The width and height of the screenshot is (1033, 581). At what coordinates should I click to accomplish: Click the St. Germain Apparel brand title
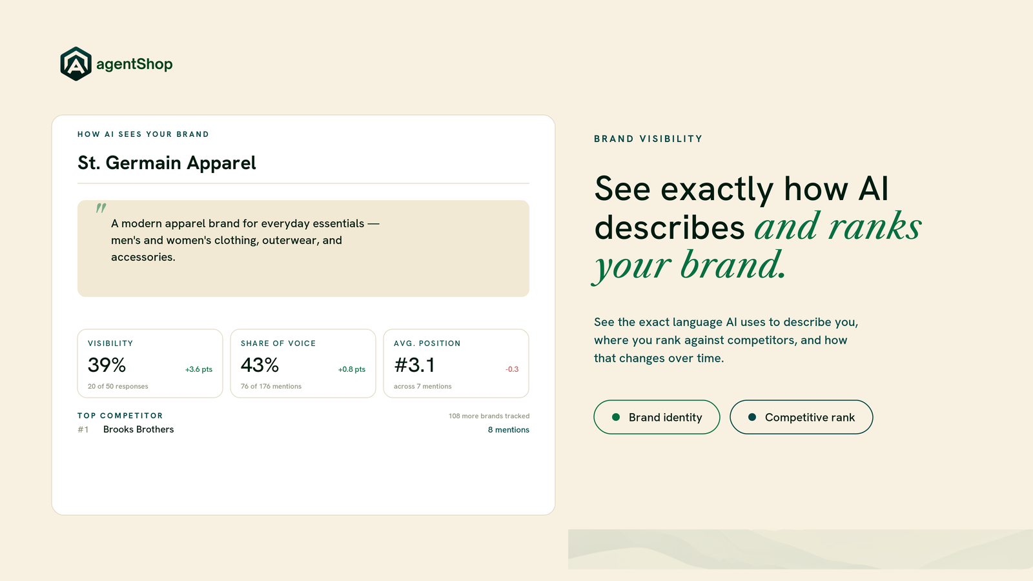pos(167,163)
